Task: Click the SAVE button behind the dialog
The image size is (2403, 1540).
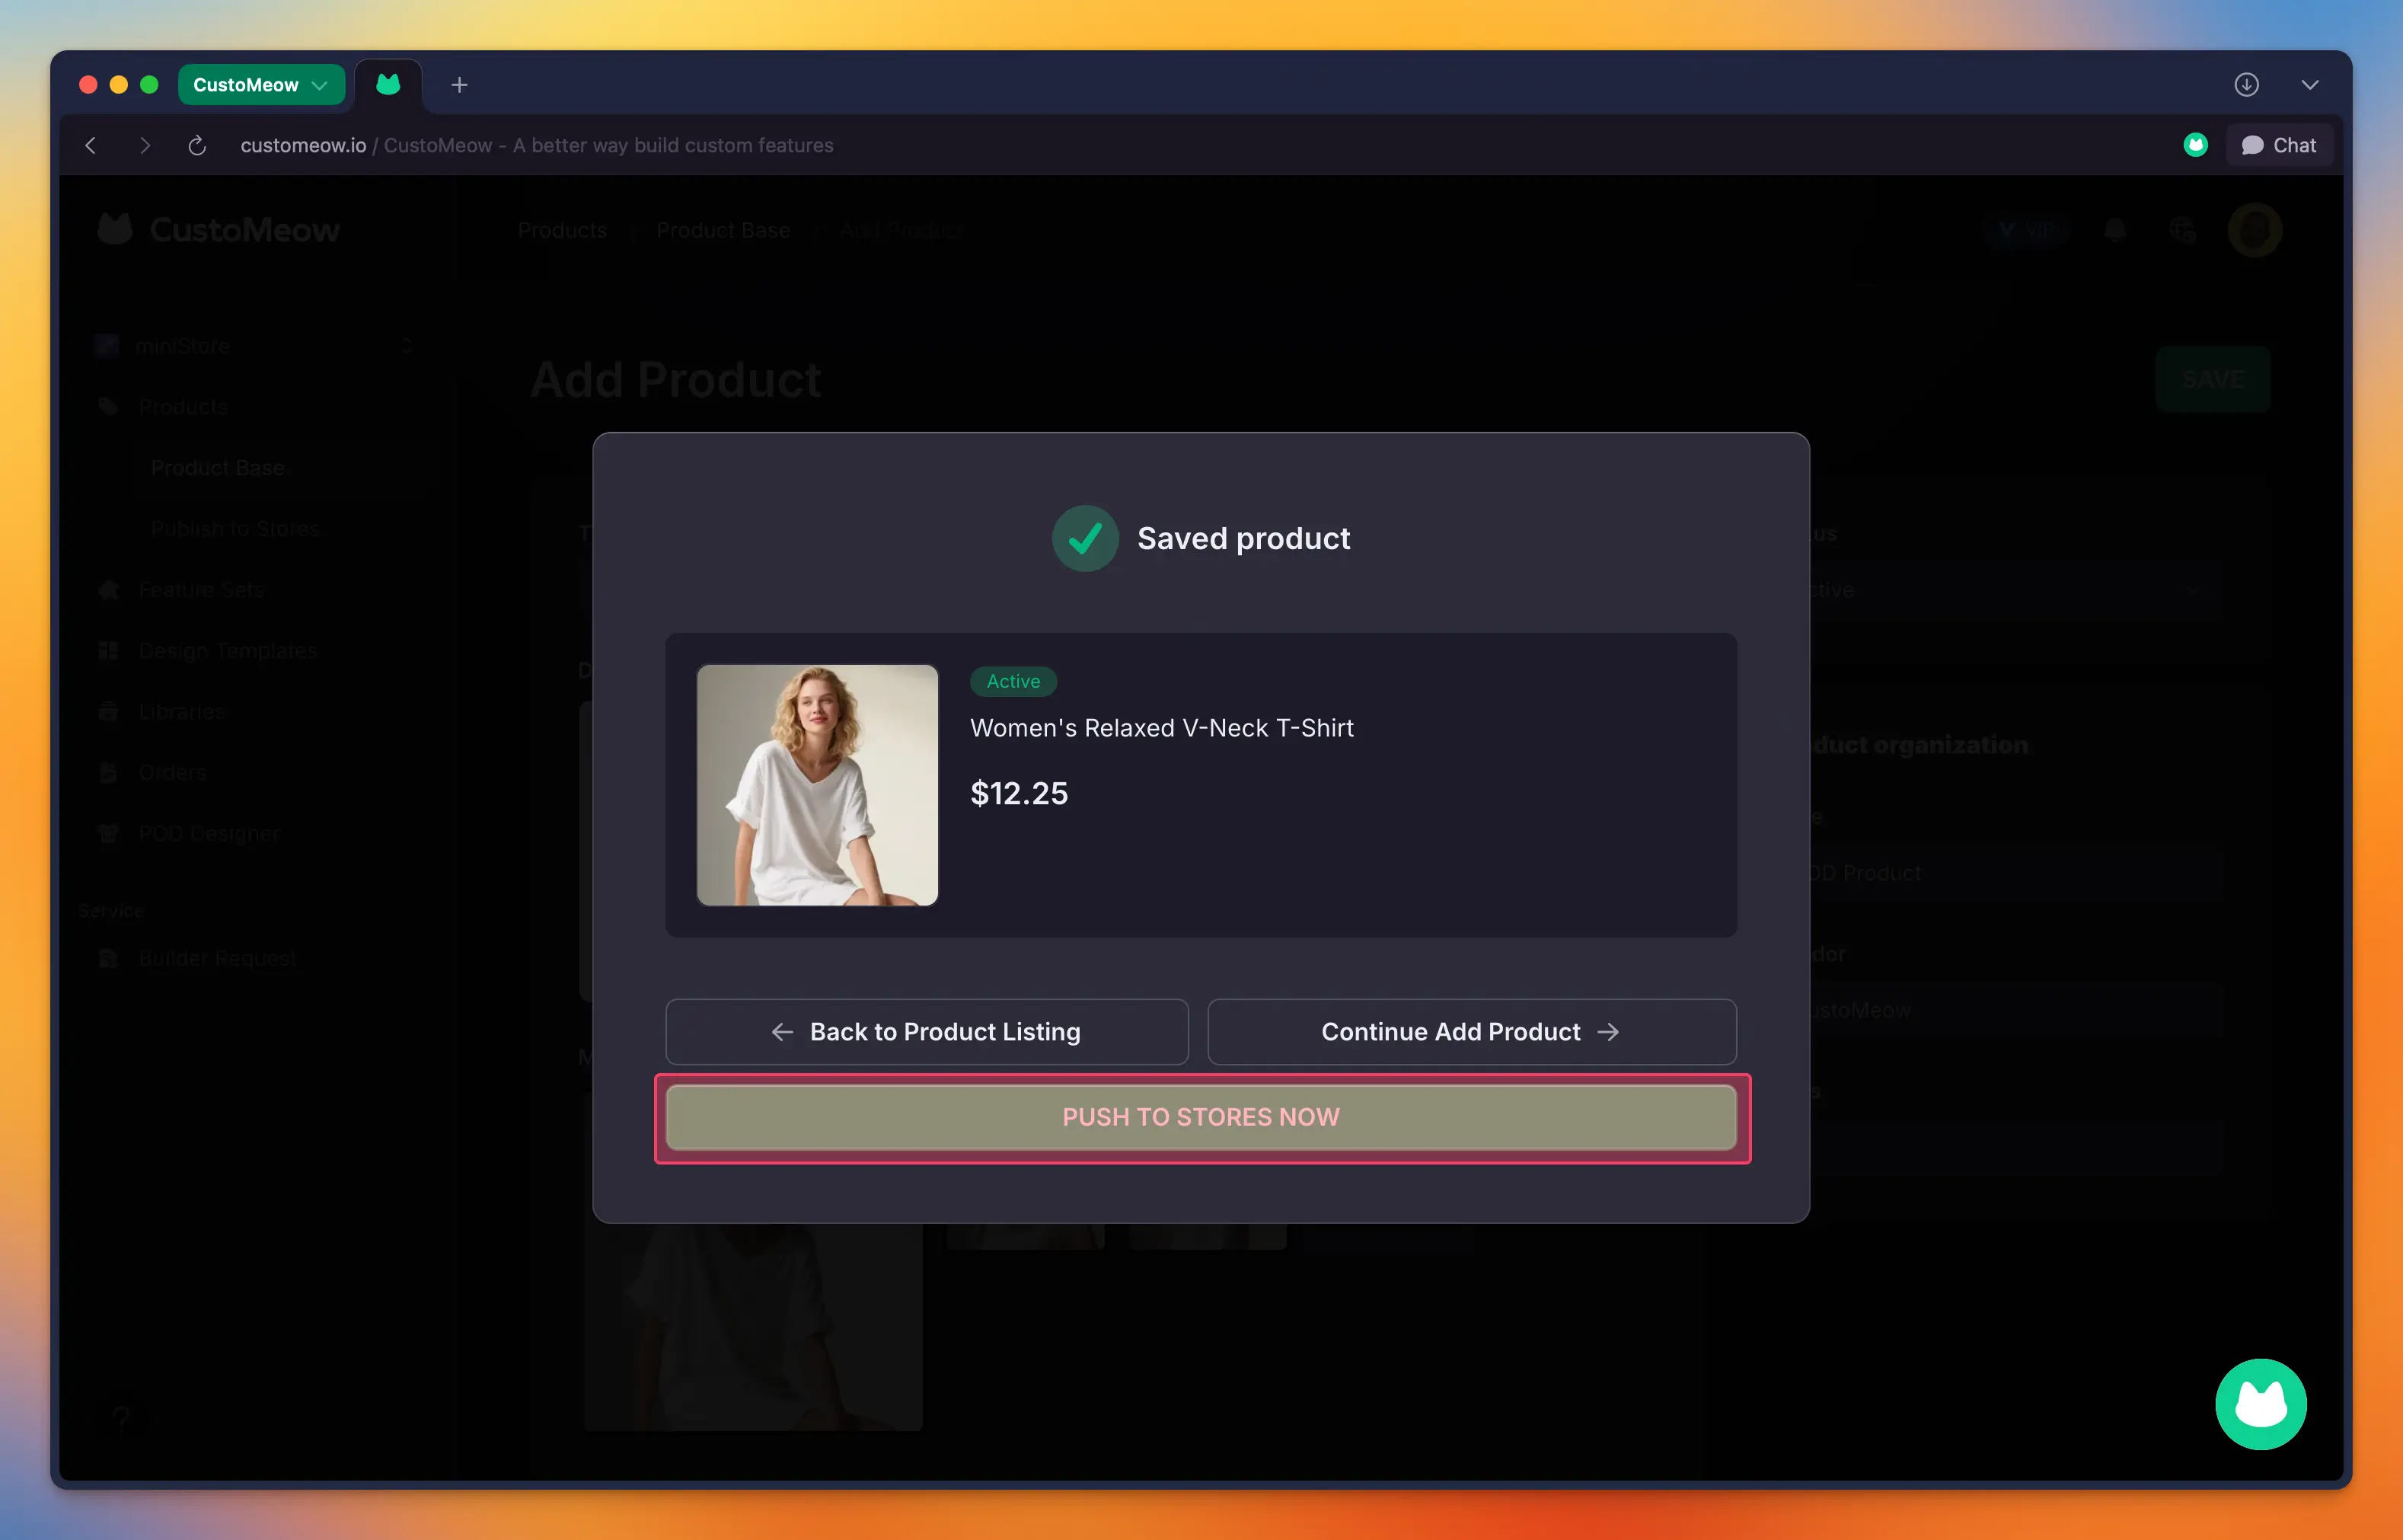Action: [2213, 379]
